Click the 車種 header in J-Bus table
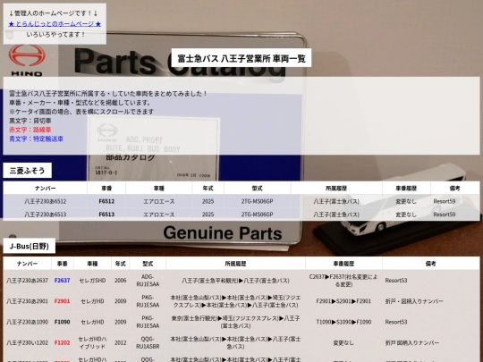The height and width of the screenshot is (362, 483). [92, 264]
